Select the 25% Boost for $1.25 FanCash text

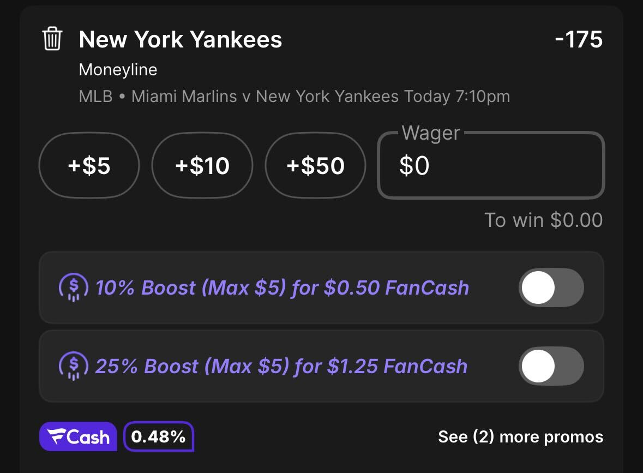point(281,366)
